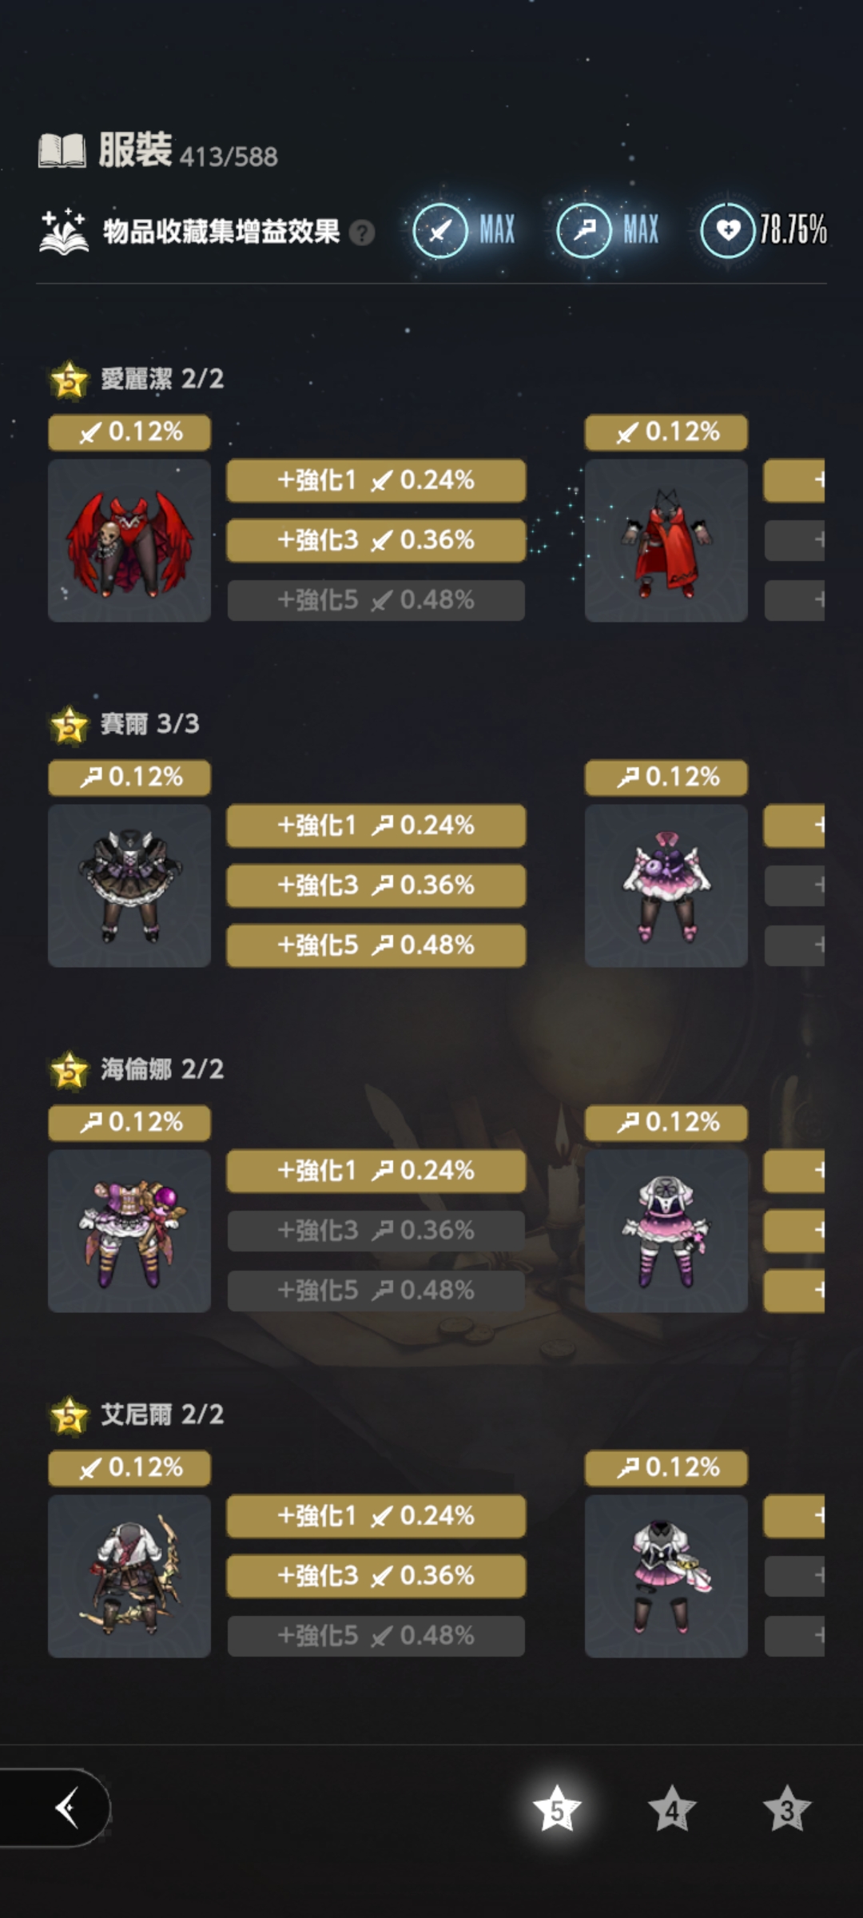This screenshot has height=1918, width=863.
Task: Tap the 5-star badge beside 愛麗潔
Action: (x=70, y=379)
